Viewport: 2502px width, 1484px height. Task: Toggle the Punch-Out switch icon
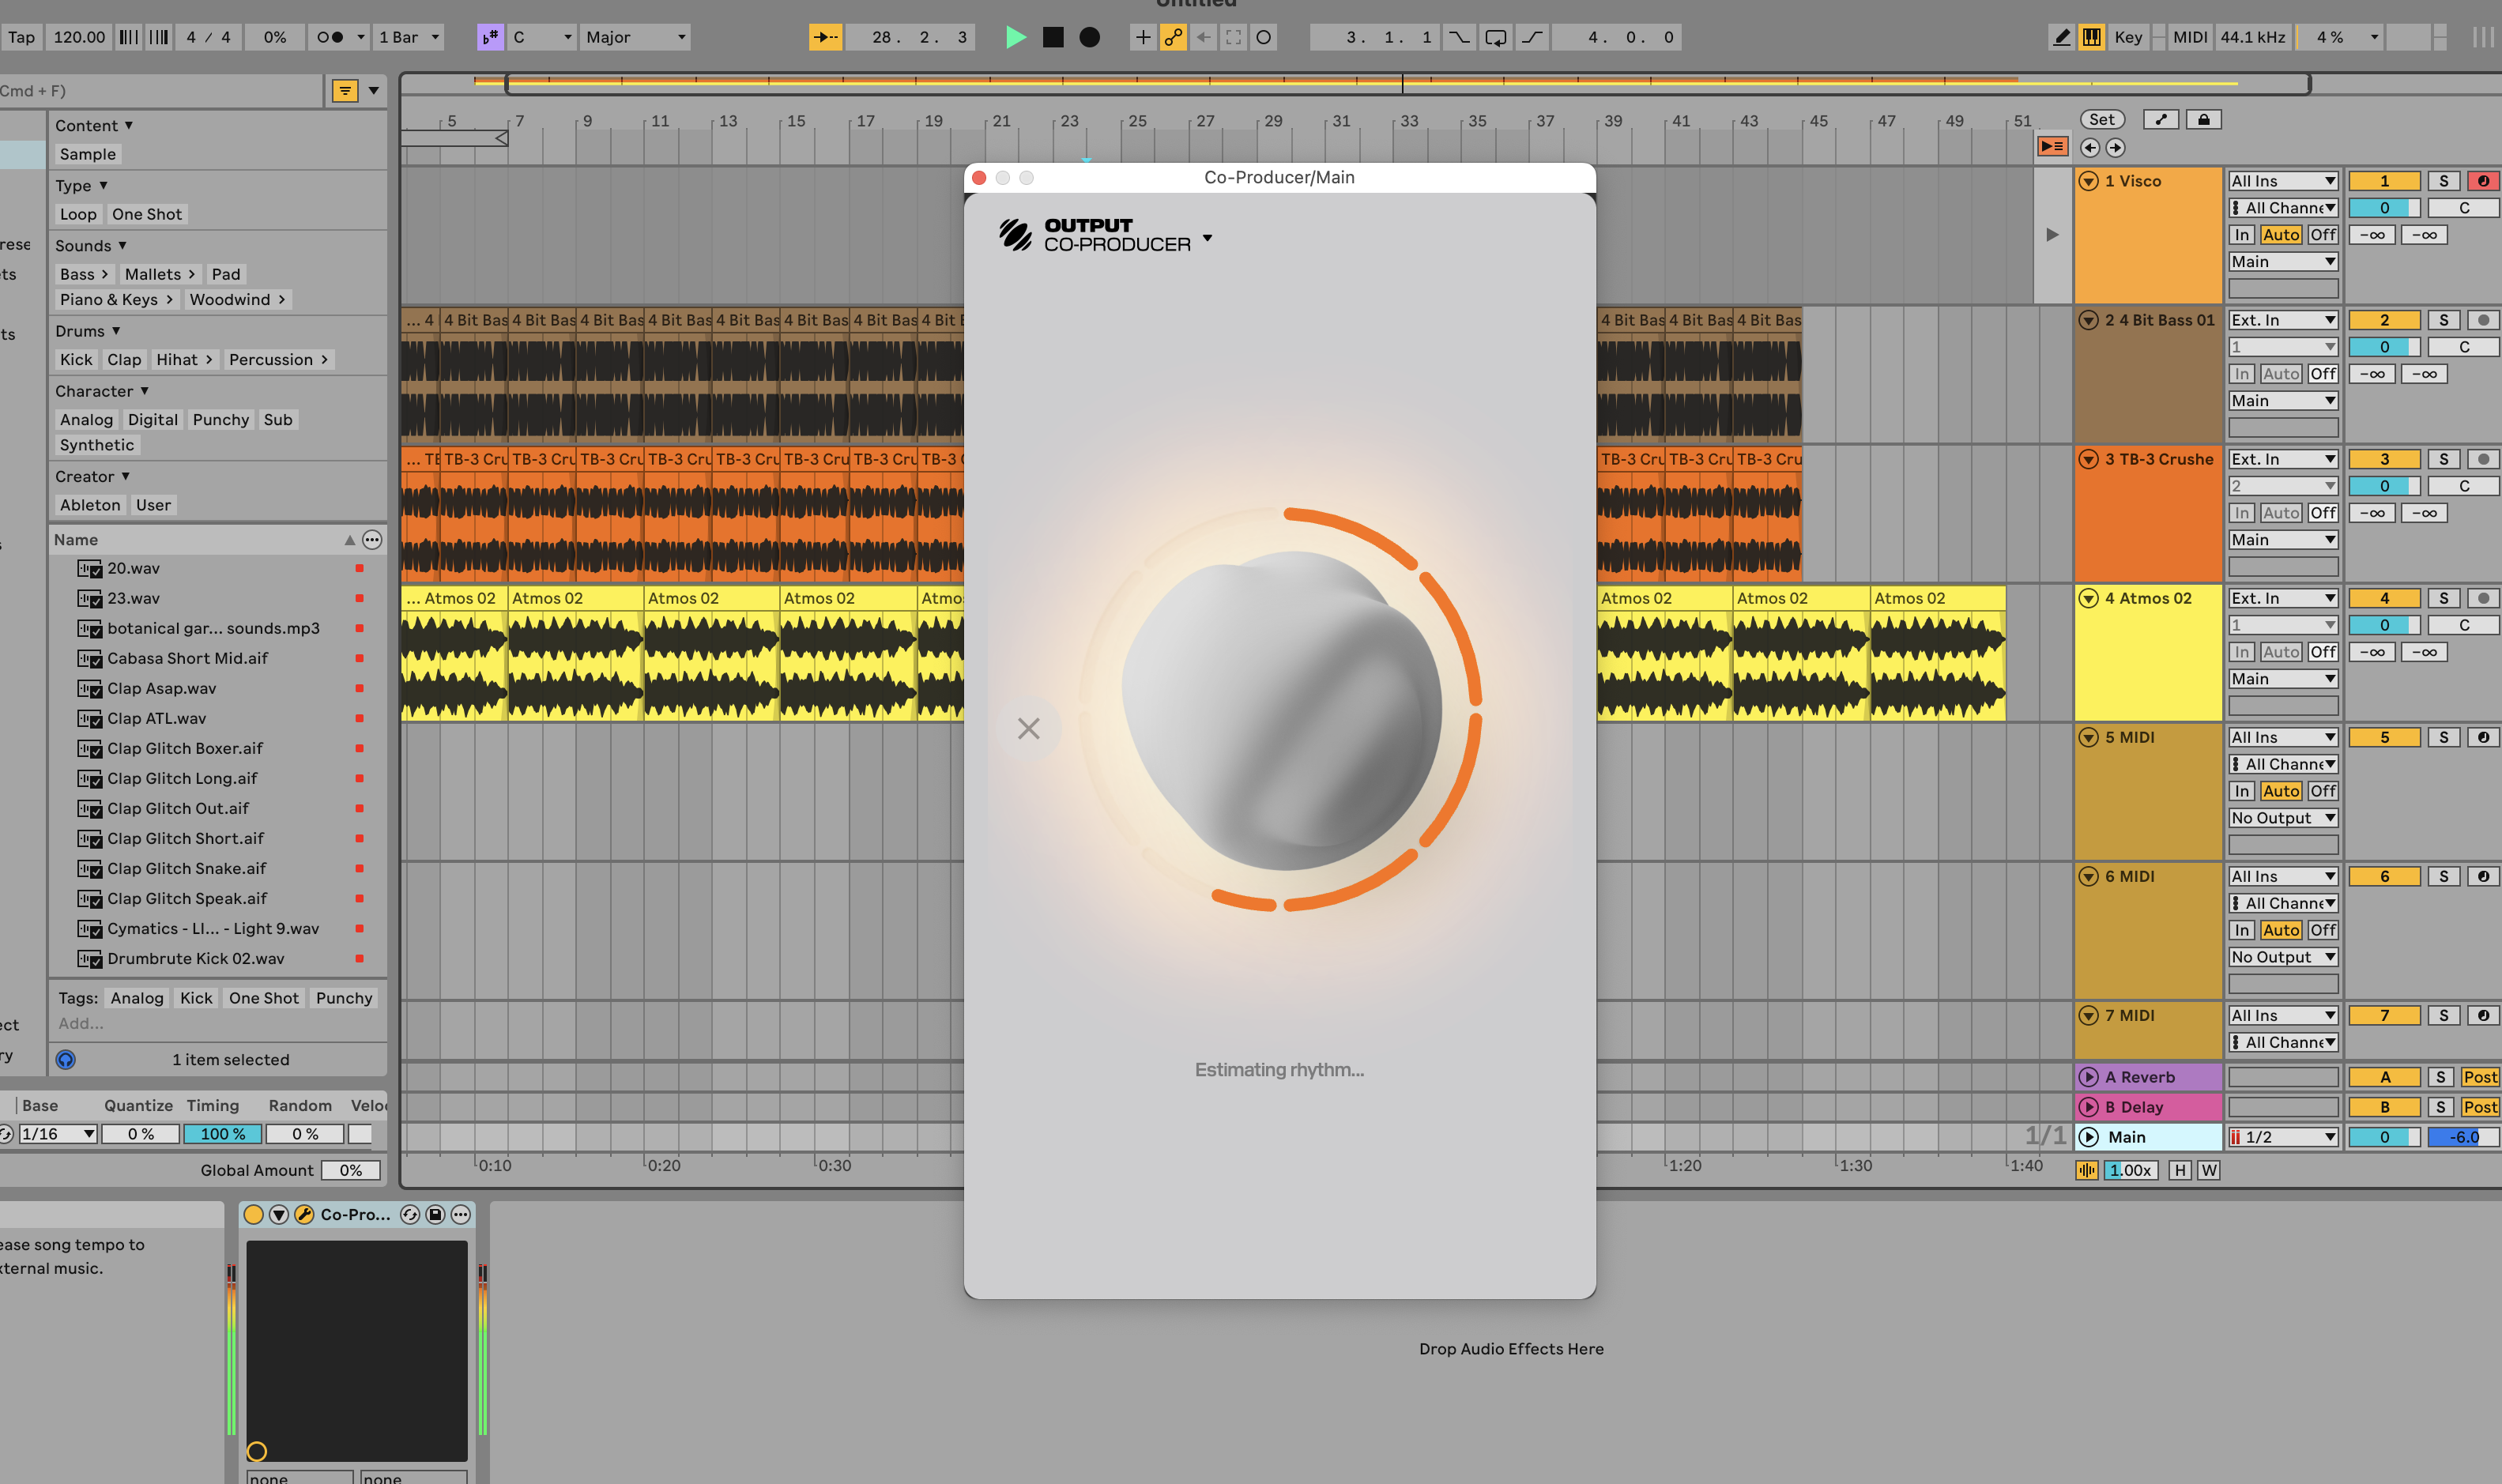1532,37
